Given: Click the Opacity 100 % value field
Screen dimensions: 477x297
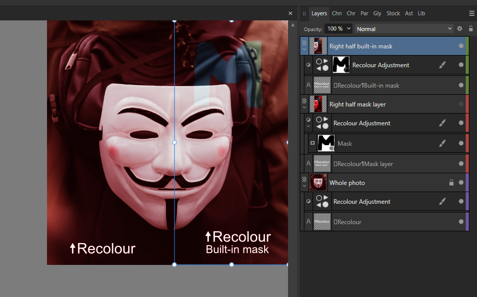Looking at the screenshot, I should (x=335, y=29).
